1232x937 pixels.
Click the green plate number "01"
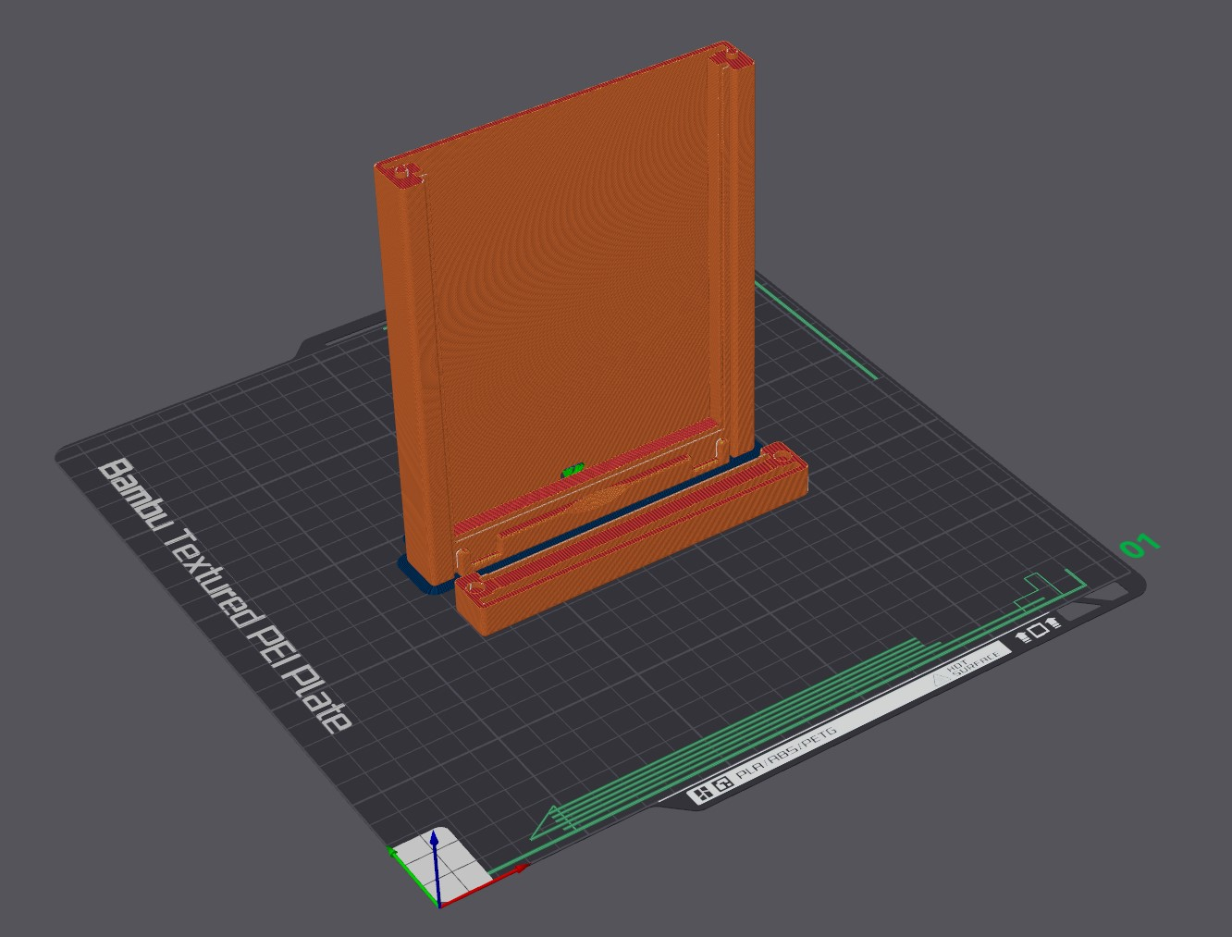tap(1139, 546)
